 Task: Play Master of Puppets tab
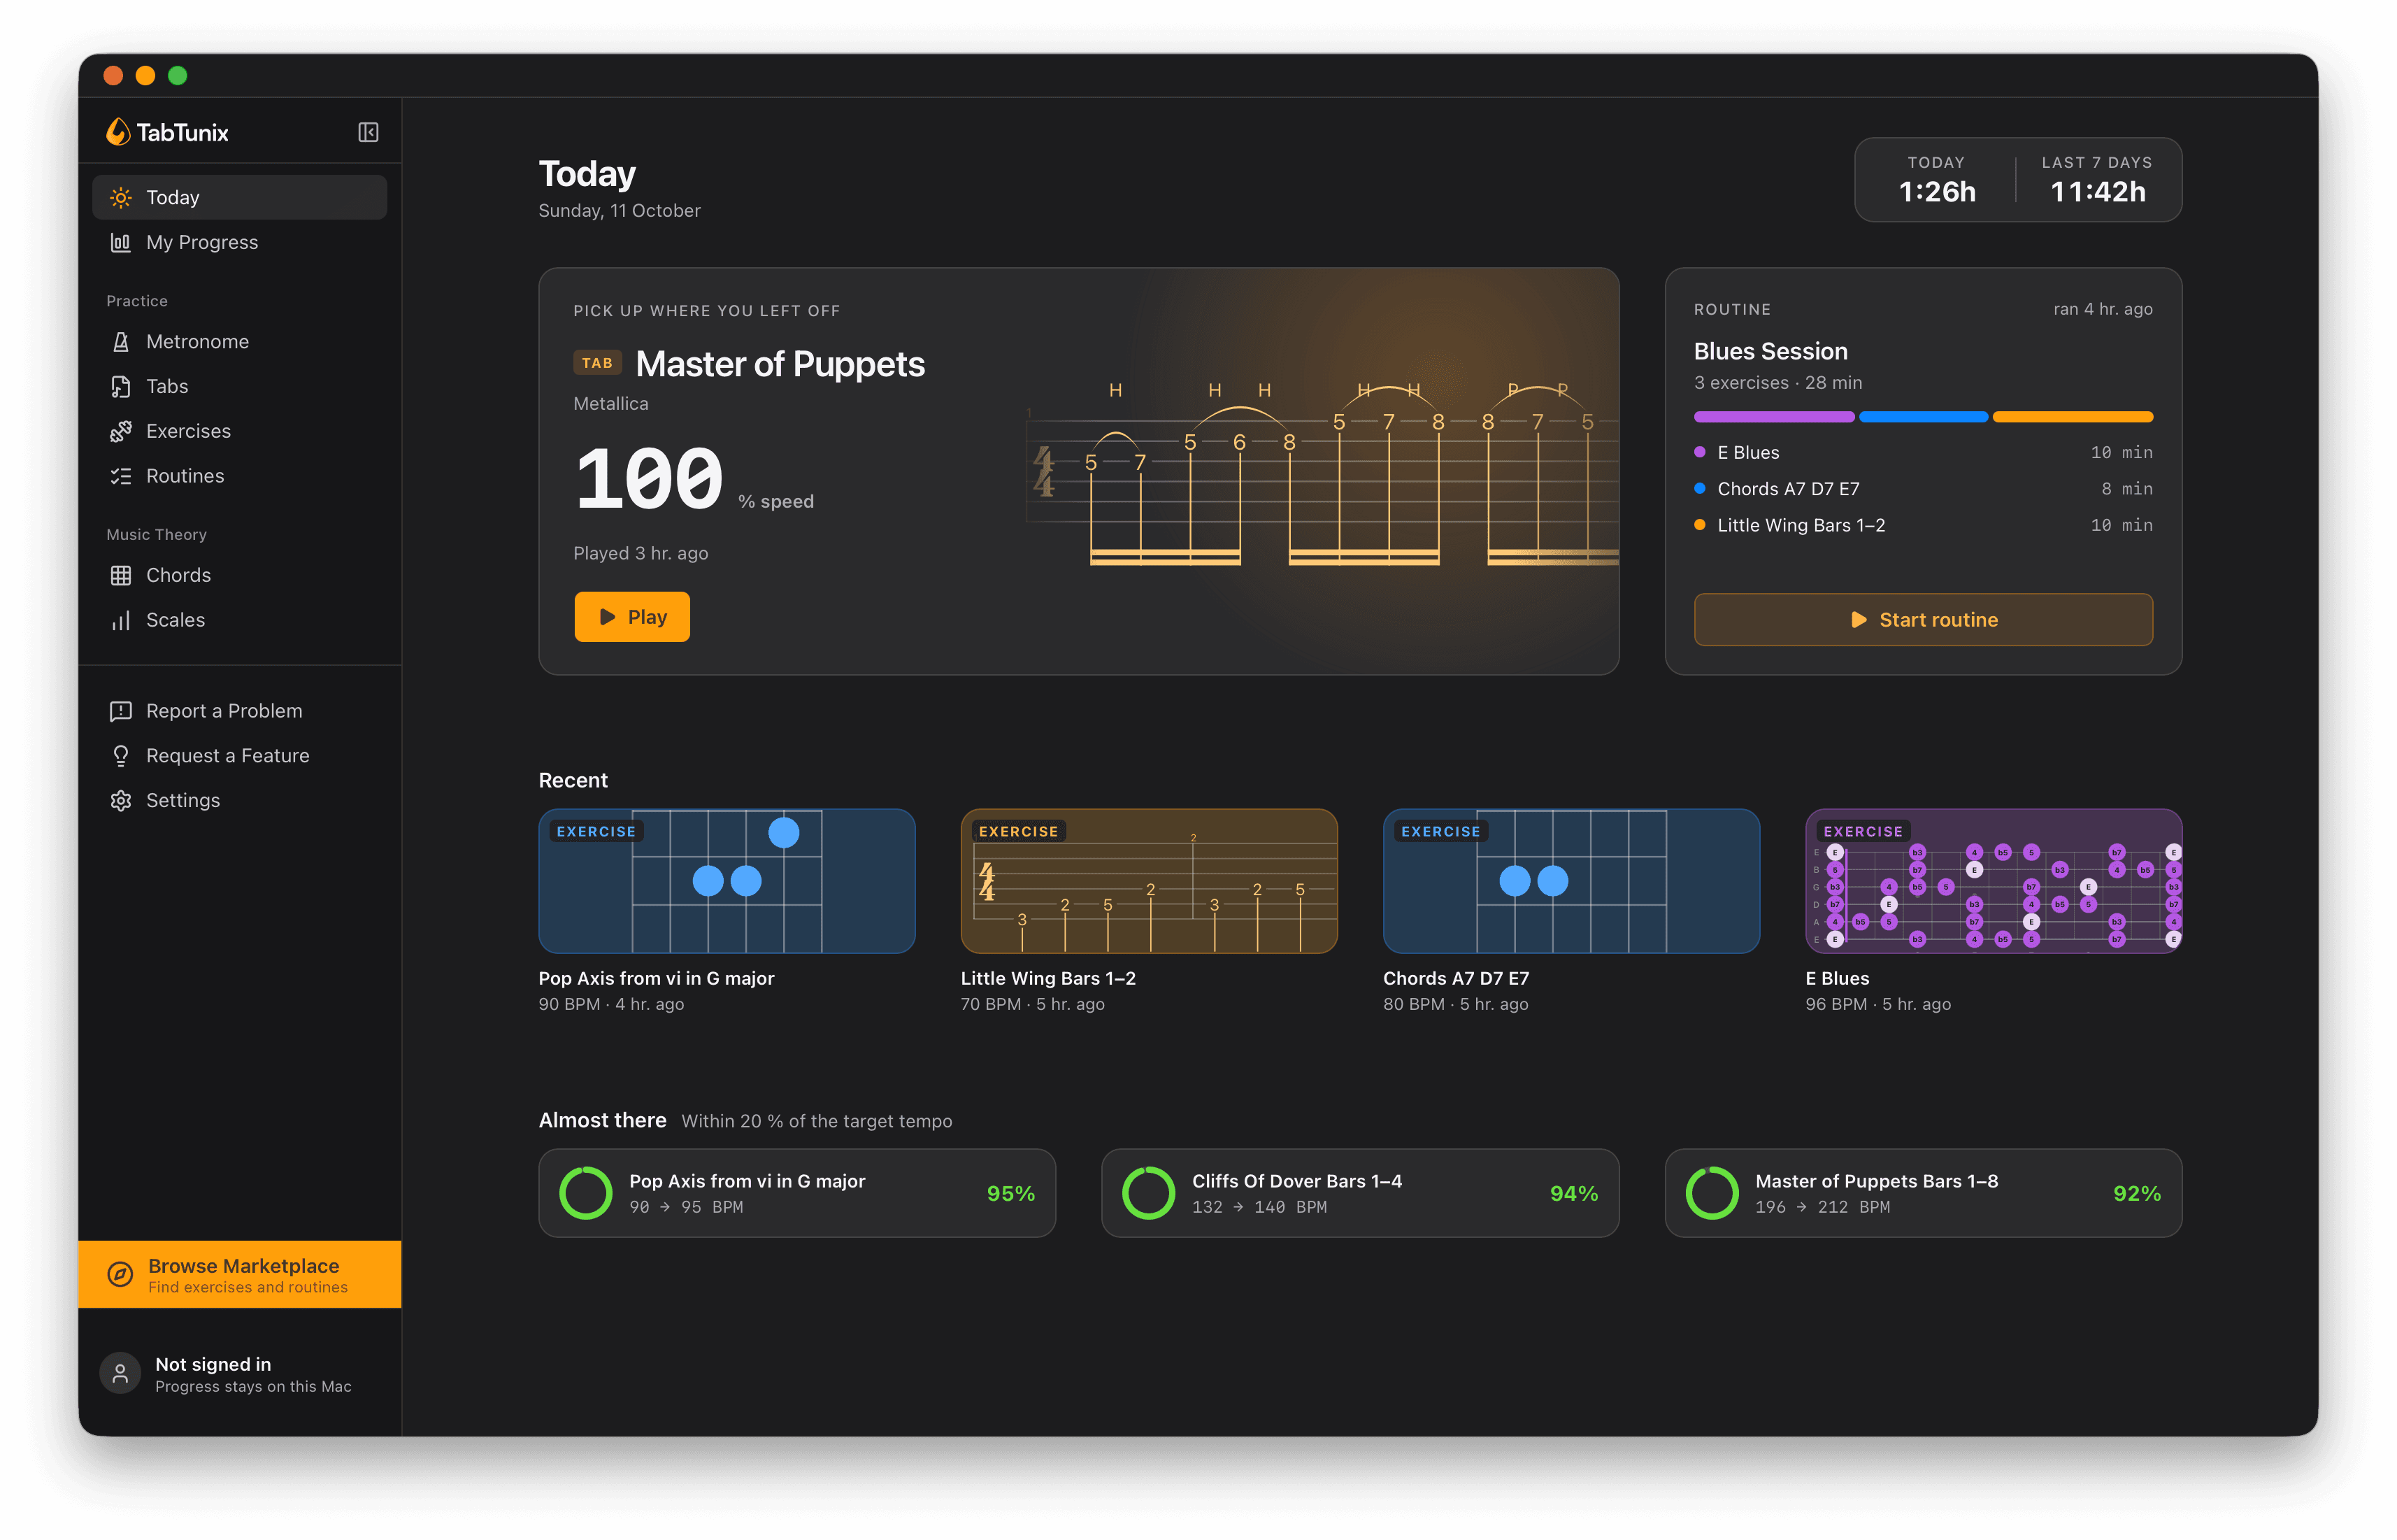click(631, 617)
